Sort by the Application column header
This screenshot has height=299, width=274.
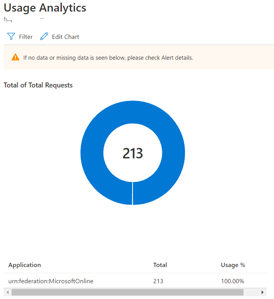[25, 265]
